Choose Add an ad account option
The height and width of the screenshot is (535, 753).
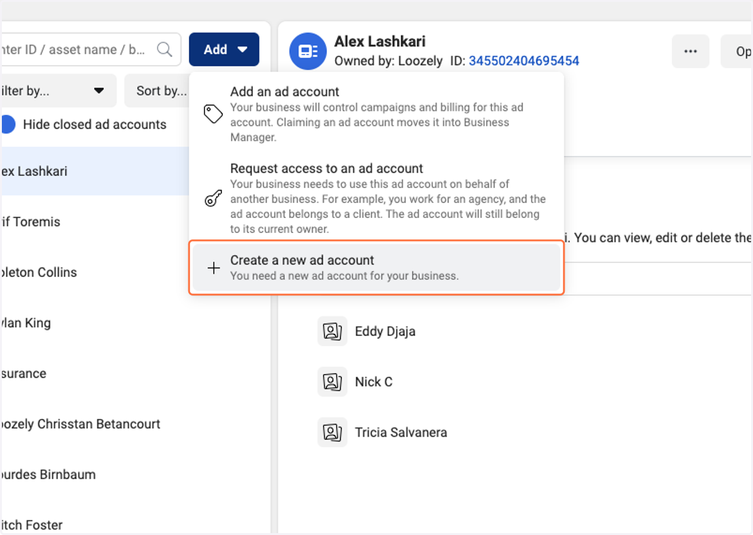pos(376,114)
